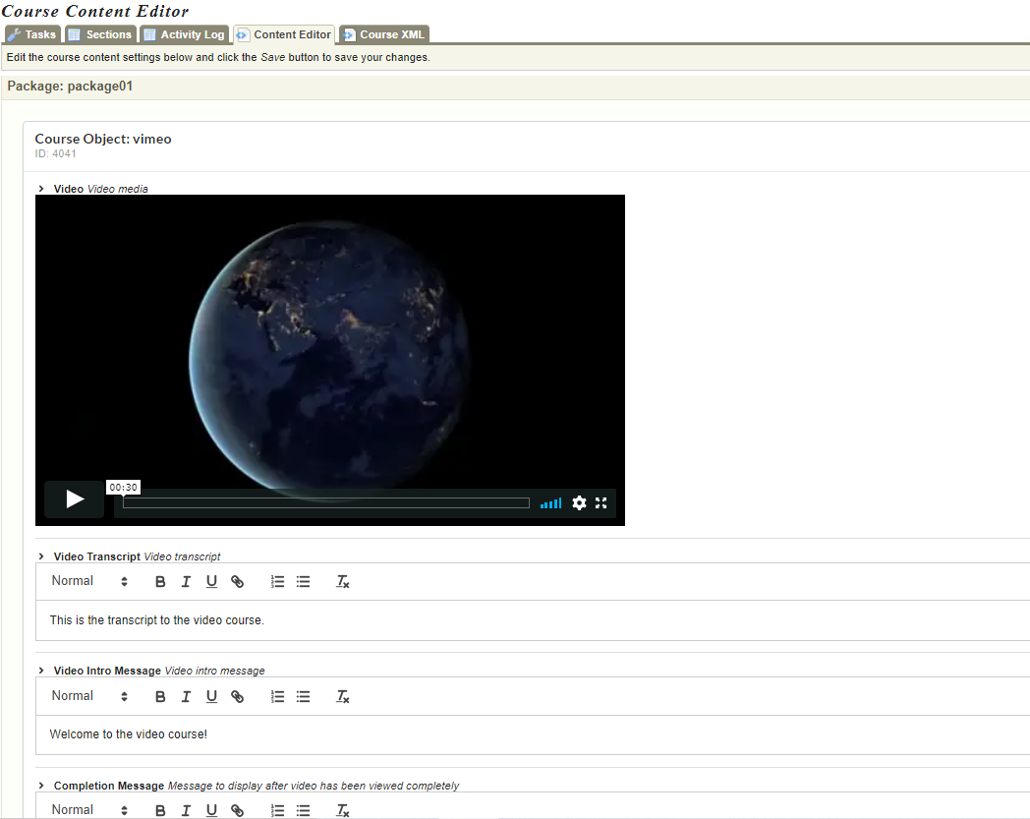Screen dimensions: 1030x819
Task: Insert link in Video Transcript editor
Action: click(x=237, y=582)
